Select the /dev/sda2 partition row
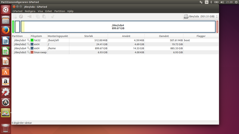The height and width of the screenshot is (134, 239). click(115, 44)
